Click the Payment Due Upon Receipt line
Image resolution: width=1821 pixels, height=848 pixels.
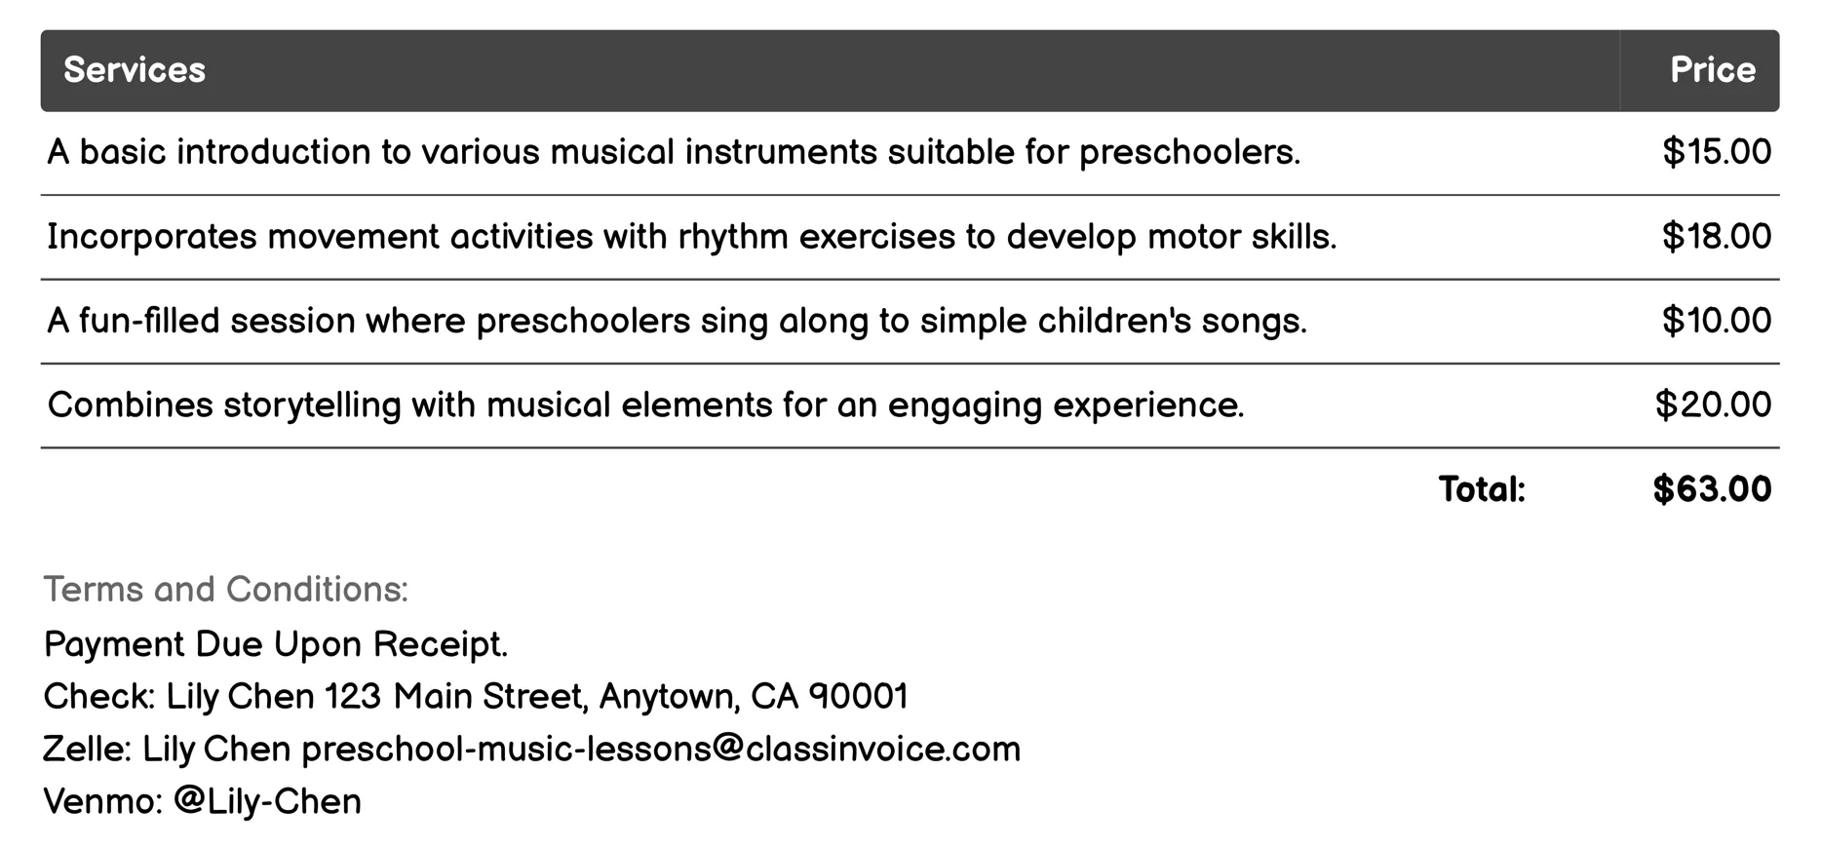pos(276,644)
